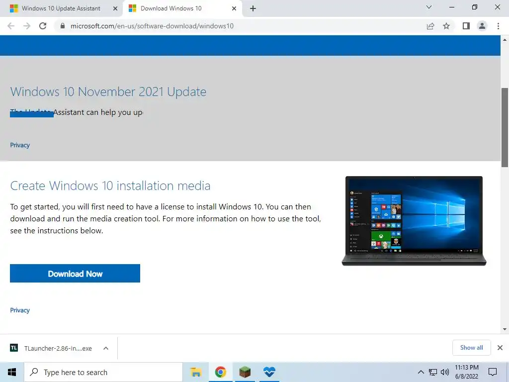Share this page using share icon
The height and width of the screenshot is (382, 509).
coord(430,26)
